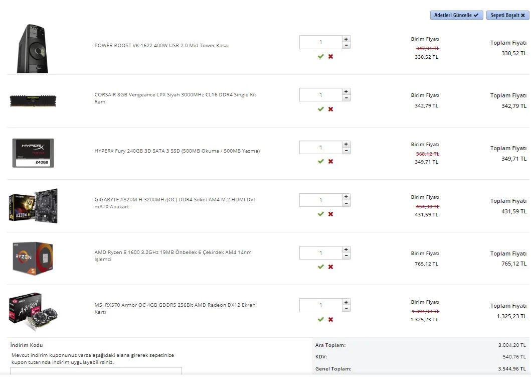The width and height of the screenshot is (531, 377).
Task: Remove MSI RX570 card with red X
Action: click(330, 319)
